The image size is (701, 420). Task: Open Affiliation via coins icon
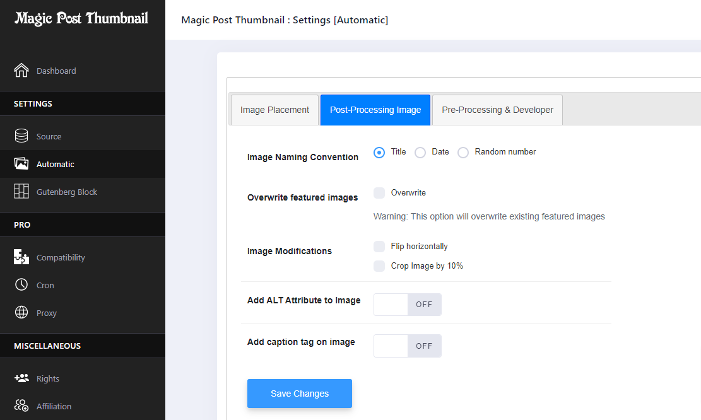coord(21,406)
